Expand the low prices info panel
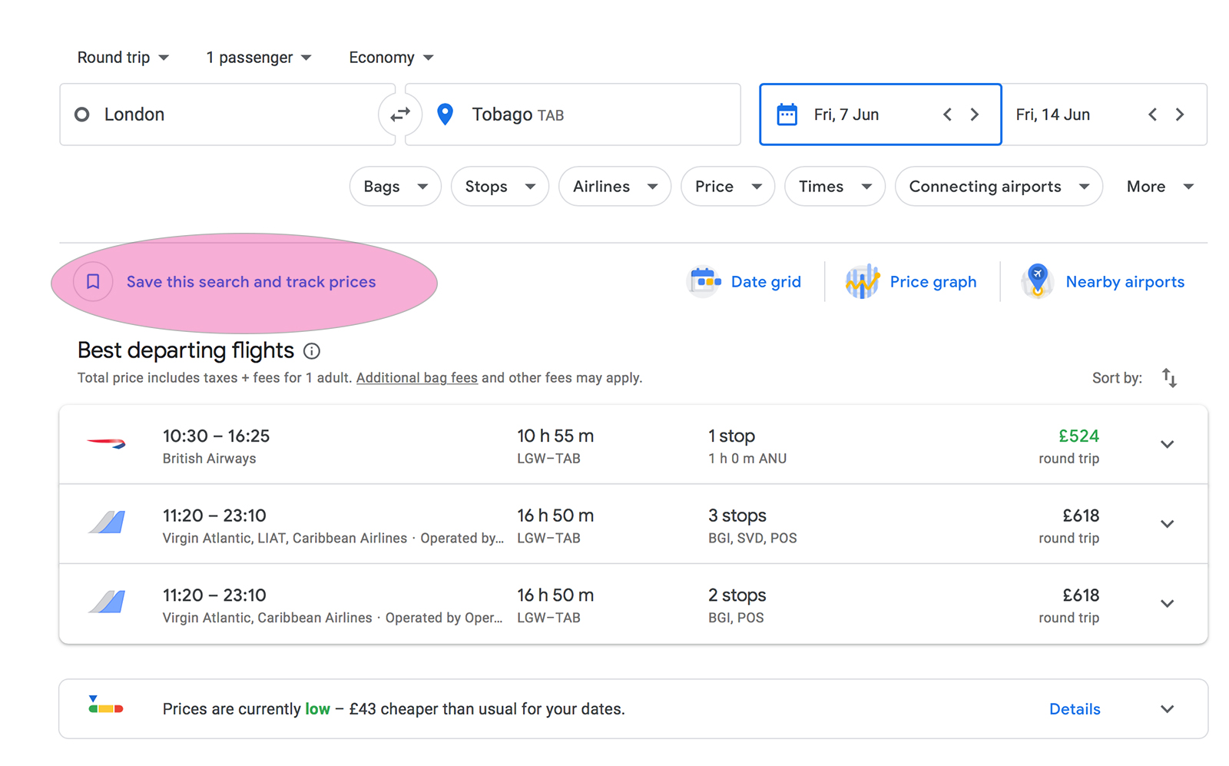The image size is (1229, 766). click(1167, 709)
